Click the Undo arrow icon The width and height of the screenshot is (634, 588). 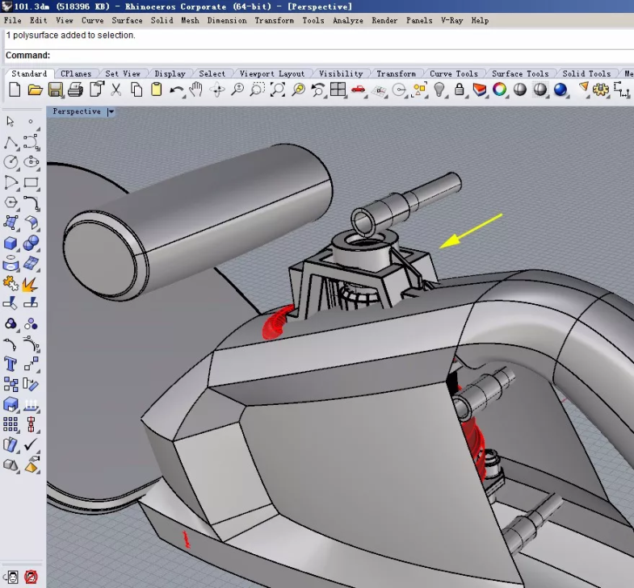177,90
